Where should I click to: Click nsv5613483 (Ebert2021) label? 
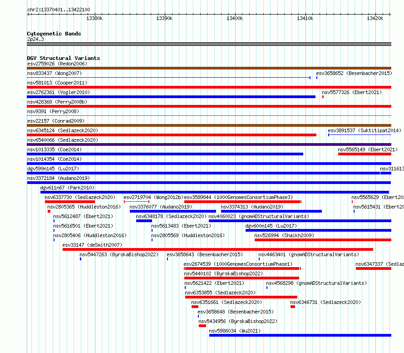[x=181, y=226]
